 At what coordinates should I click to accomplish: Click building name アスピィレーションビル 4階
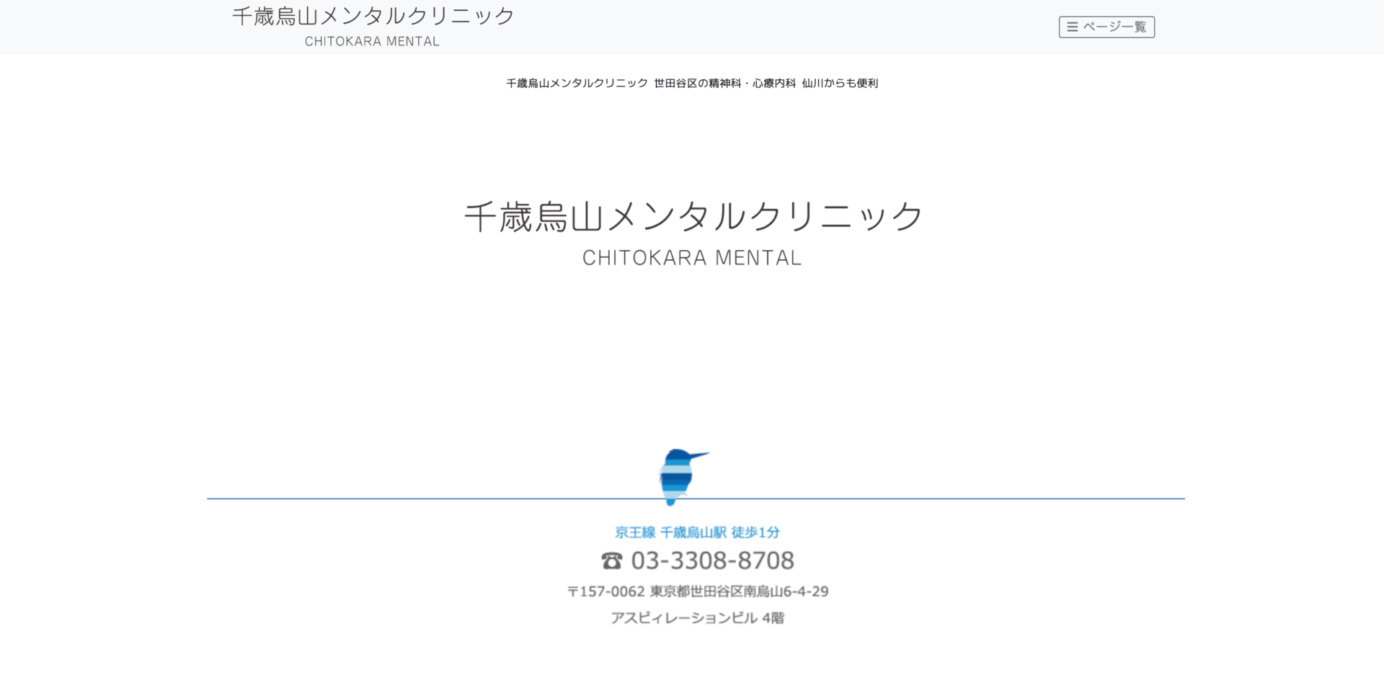(697, 618)
